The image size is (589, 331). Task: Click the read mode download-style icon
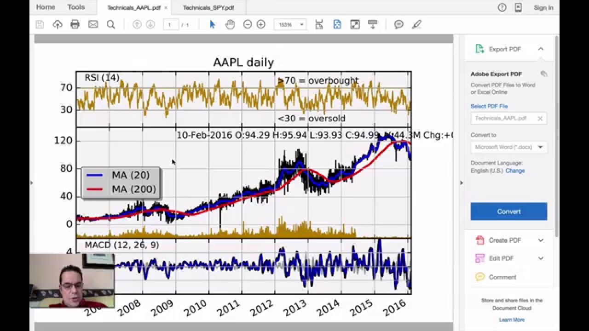click(x=373, y=24)
